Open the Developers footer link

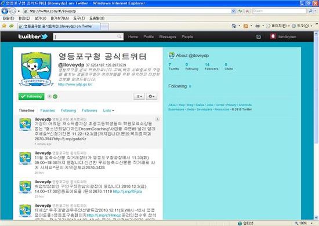[205, 110]
